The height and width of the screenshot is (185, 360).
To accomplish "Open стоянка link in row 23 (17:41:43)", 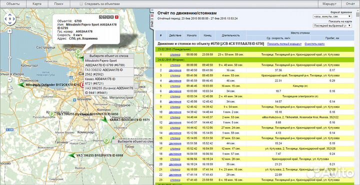I will coord(175,180).
